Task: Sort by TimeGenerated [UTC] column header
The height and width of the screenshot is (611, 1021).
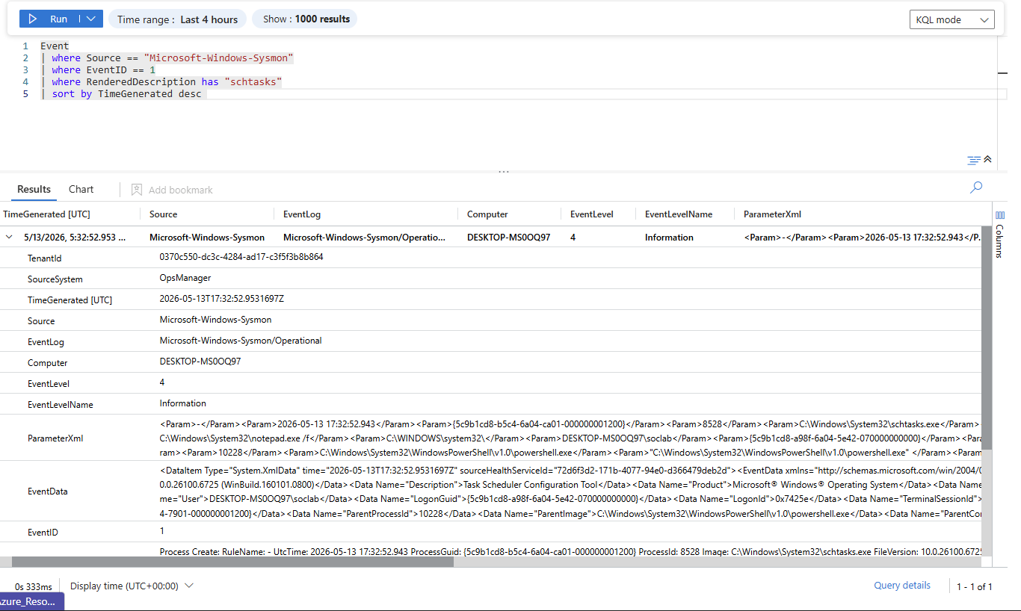Action: (x=46, y=214)
